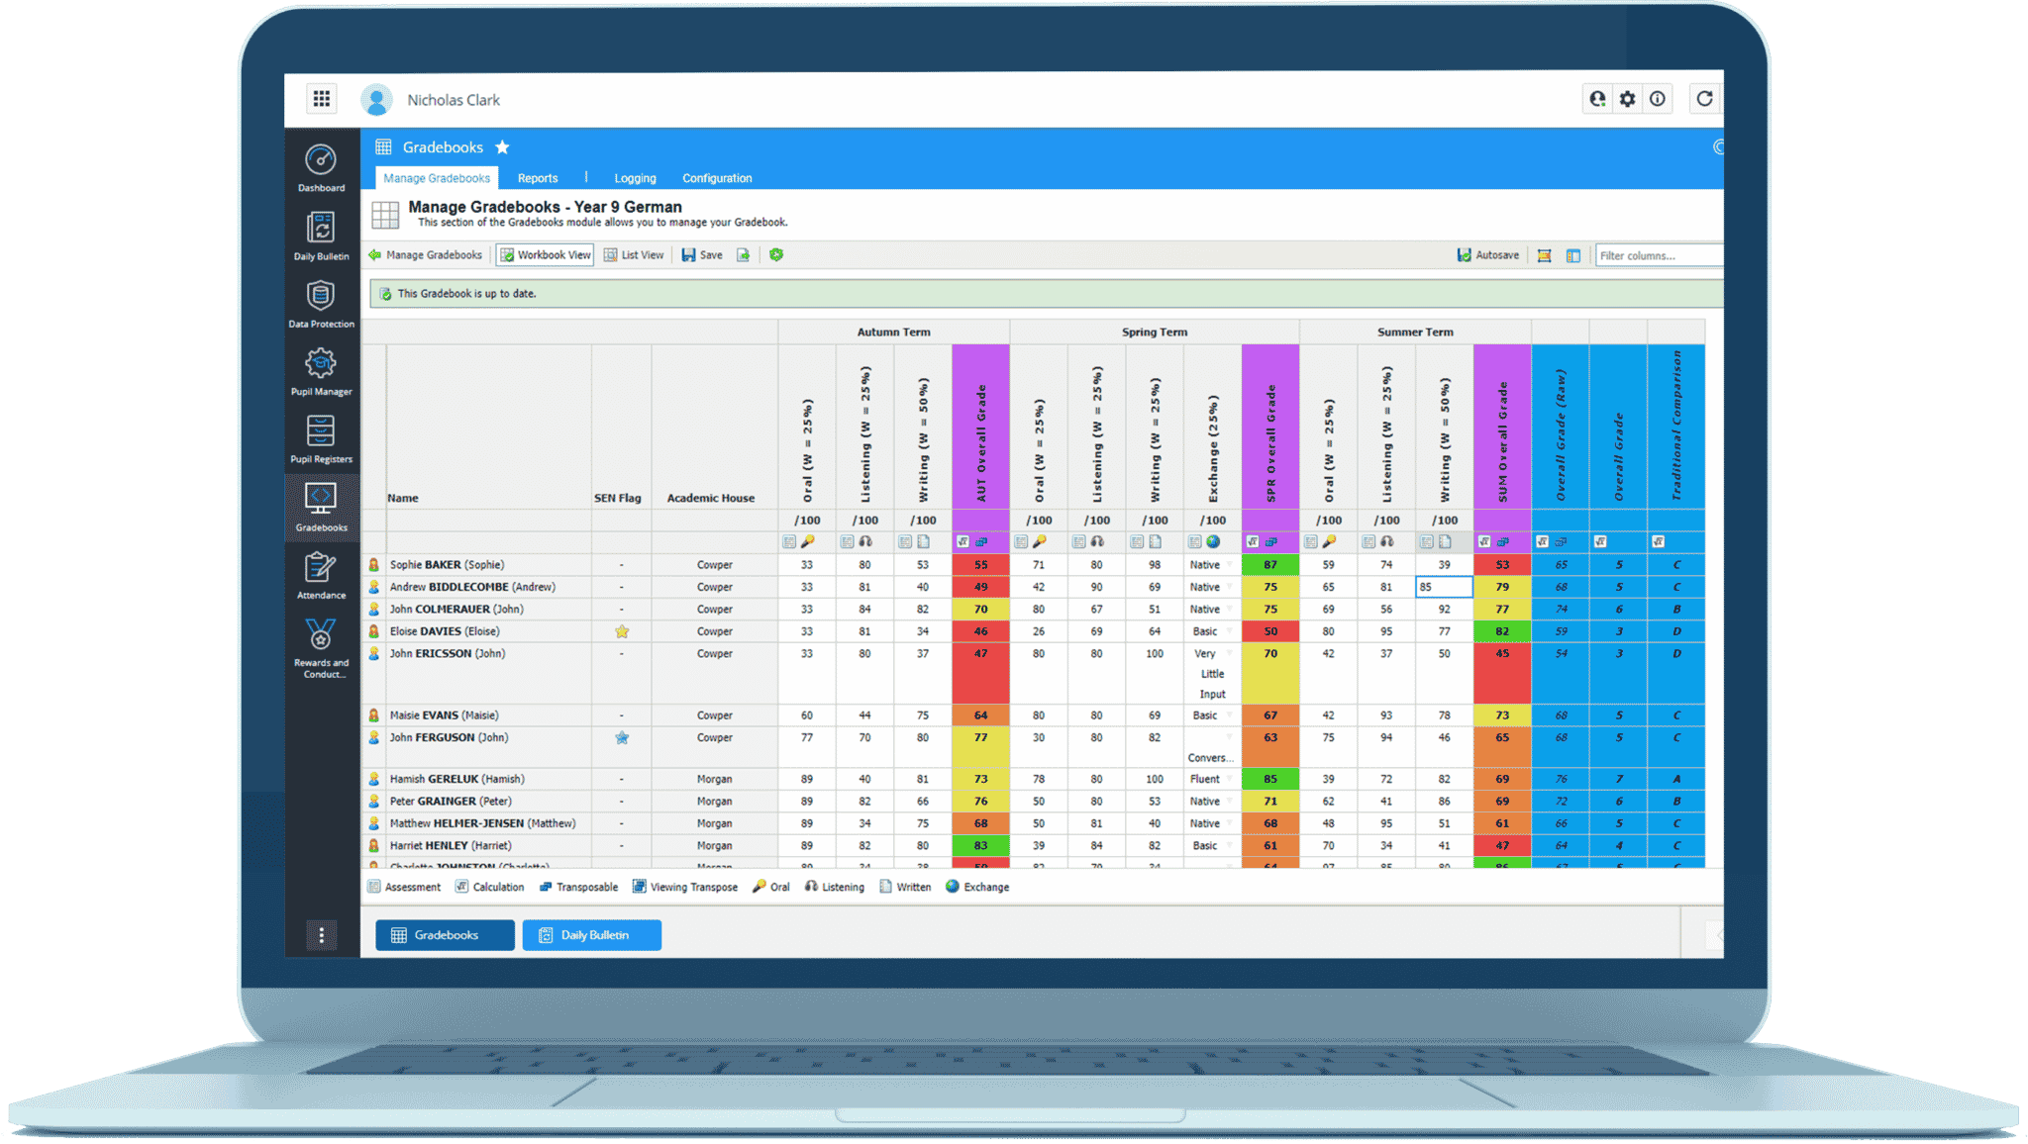
Task: Toggle Autosave for the gradebook
Action: tap(1487, 255)
